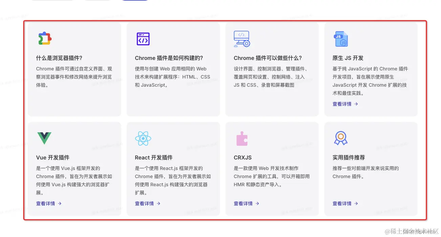Click description starting 是一个使用 Vue.js 框架

tap(74, 180)
